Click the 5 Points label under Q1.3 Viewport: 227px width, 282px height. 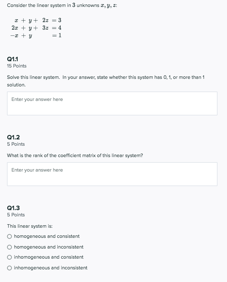tap(15, 215)
